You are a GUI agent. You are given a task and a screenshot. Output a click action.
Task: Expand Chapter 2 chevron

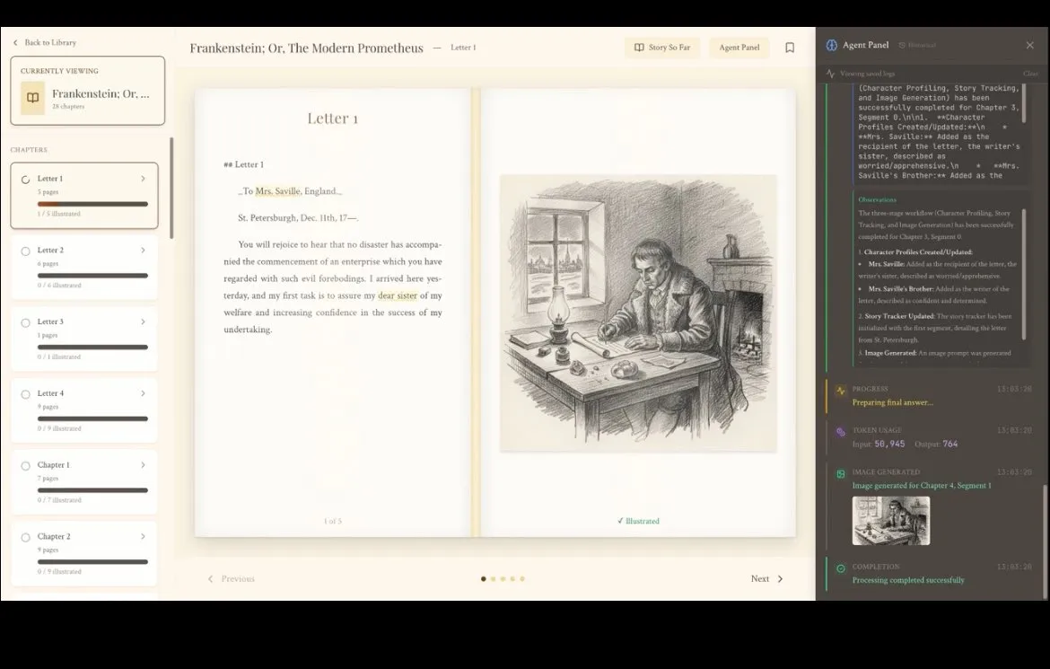(143, 537)
